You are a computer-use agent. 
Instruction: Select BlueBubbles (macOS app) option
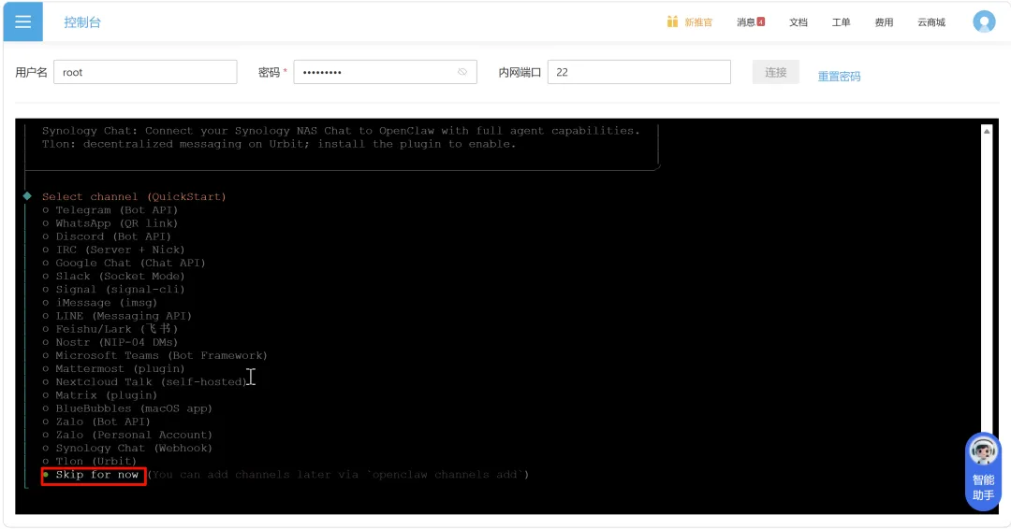127,408
